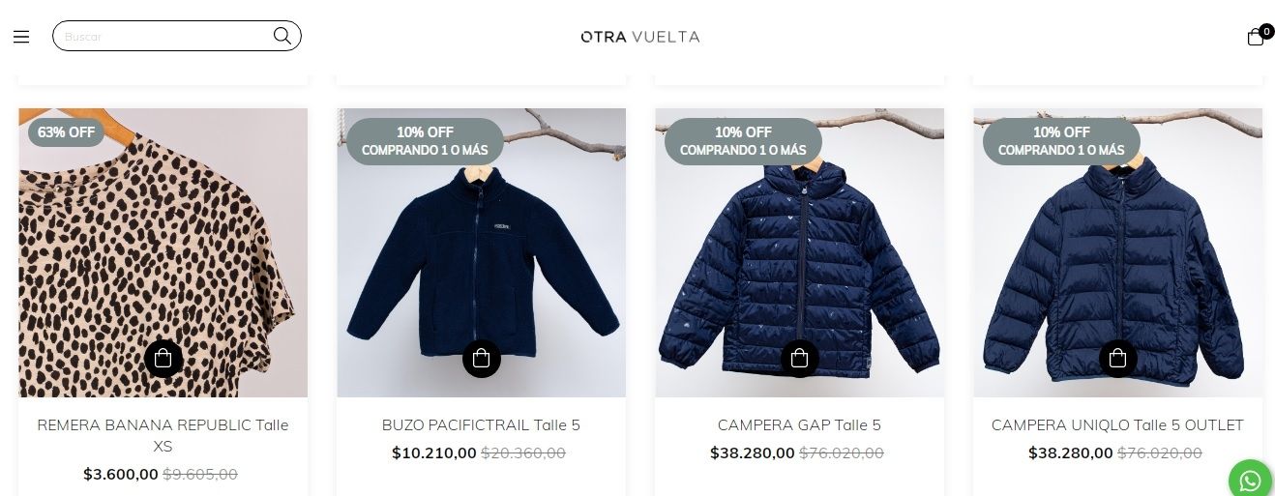Open WhatsApp chat button
This screenshot has width=1275, height=496.
(x=1250, y=480)
